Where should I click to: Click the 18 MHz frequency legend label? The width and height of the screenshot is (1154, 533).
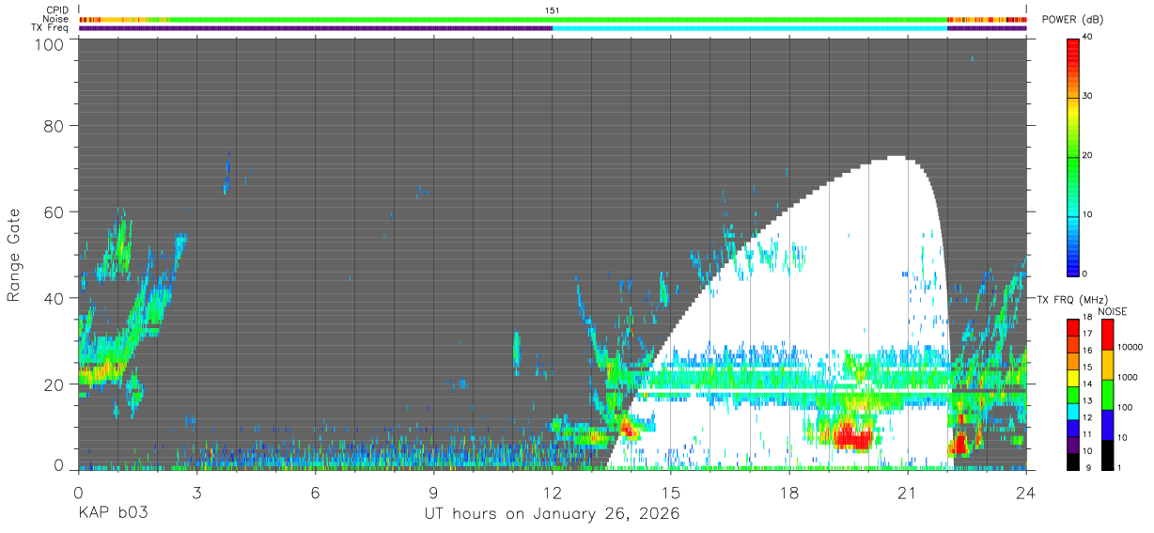tap(1088, 318)
